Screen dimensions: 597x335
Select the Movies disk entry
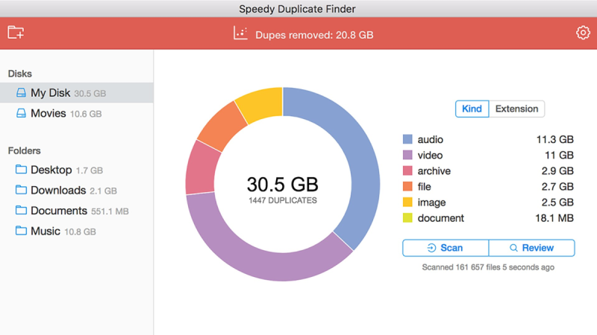(77, 113)
